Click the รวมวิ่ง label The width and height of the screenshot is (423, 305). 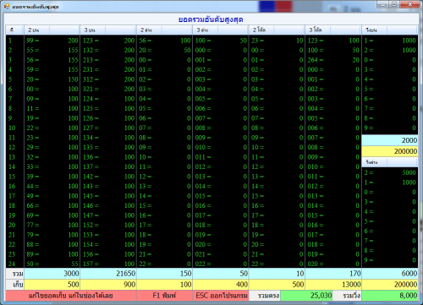pyautogui.click(x=347, y=296)
